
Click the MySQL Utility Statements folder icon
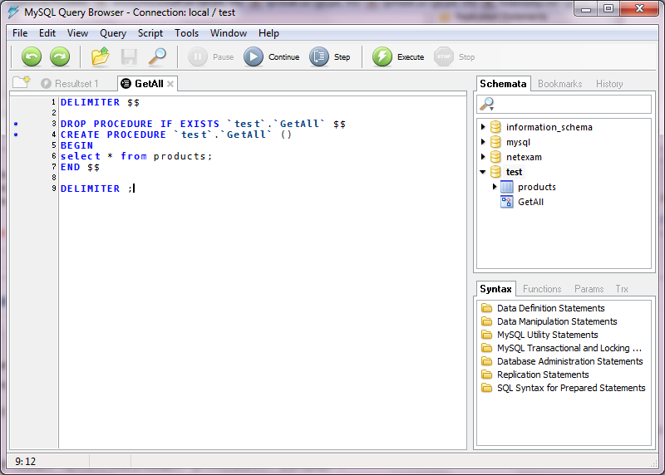[487, 335]
